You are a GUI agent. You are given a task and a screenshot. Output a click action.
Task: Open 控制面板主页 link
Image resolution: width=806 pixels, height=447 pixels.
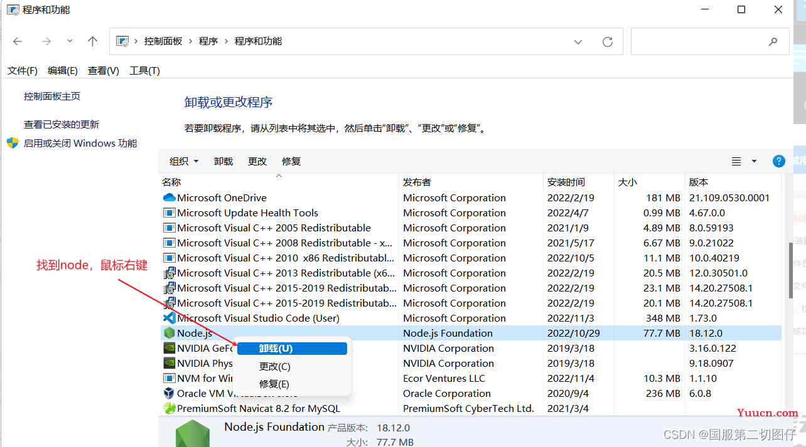point(52,97)
